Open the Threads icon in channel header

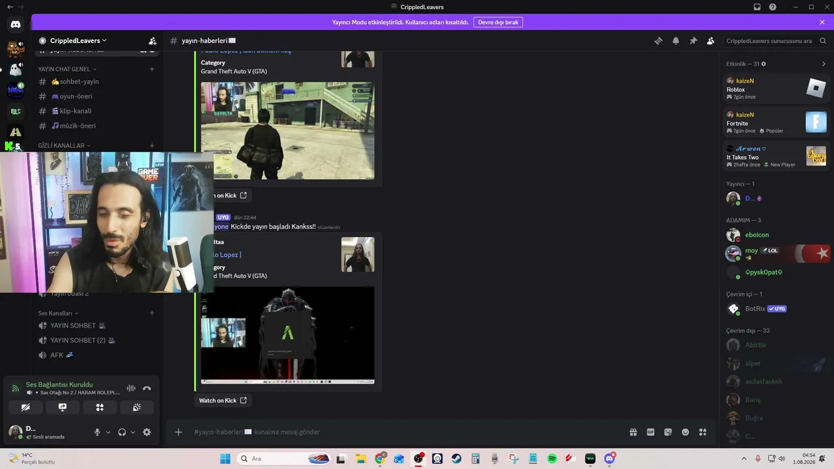[x=658, y=40]
